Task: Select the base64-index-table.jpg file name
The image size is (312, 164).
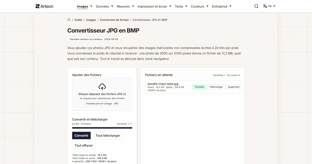Action: point(163,84)
